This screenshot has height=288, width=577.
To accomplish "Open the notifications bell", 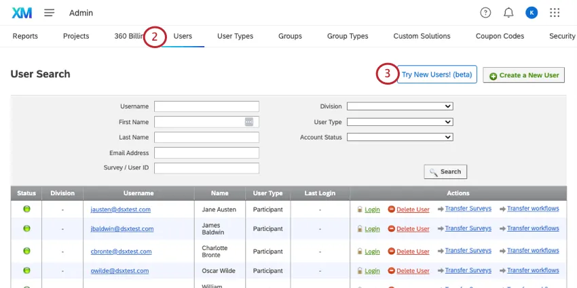I will click(508, 13).
